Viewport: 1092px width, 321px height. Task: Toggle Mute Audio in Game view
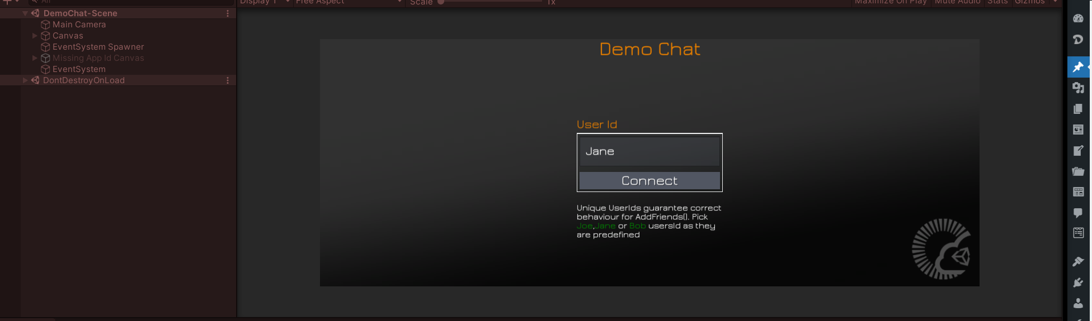957,2
